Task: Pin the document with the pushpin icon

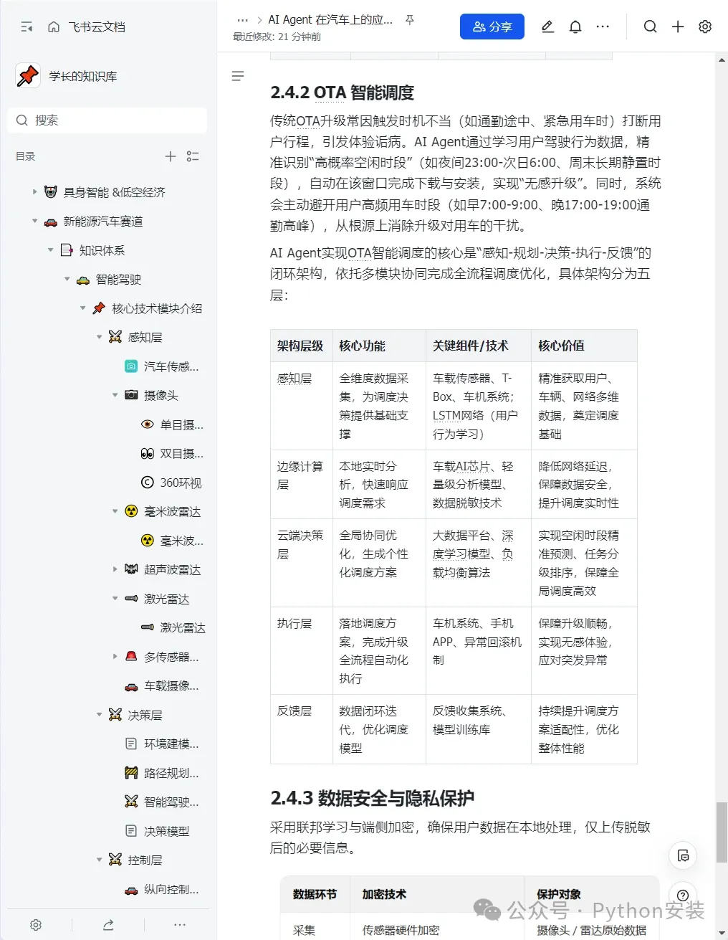Action: [x=410, y=20]
